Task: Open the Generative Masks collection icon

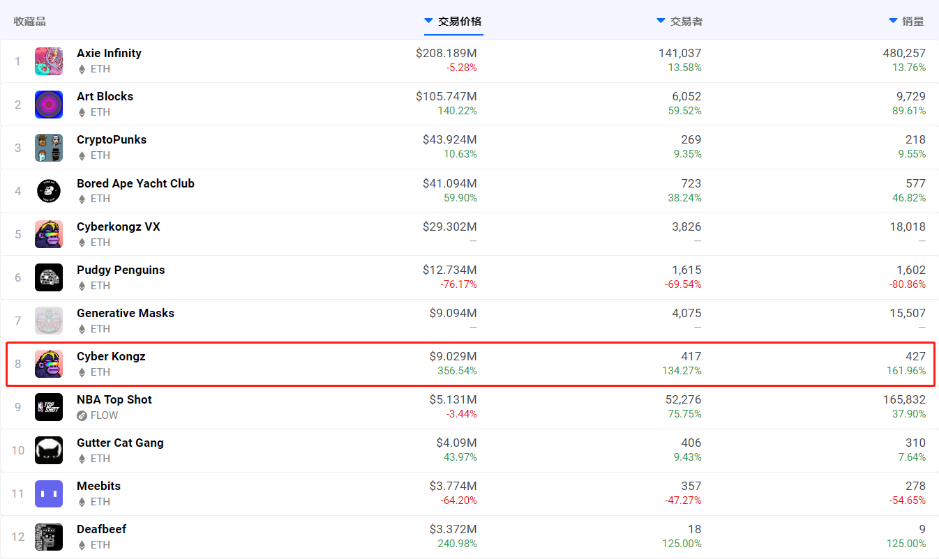Action: point(49,321)
